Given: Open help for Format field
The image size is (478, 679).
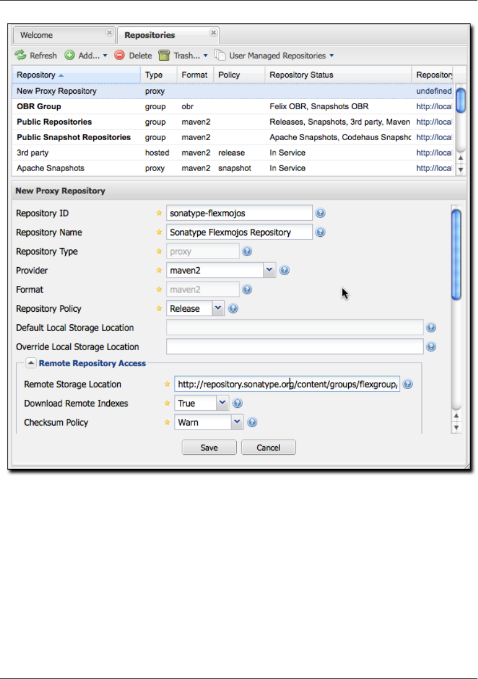Looking at the screenshot, I should tap(247, 289).
